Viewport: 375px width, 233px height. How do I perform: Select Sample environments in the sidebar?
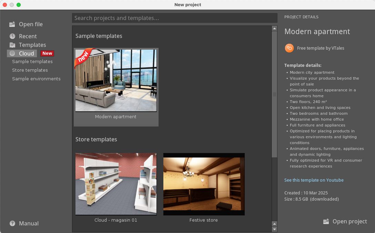[36, 79]
